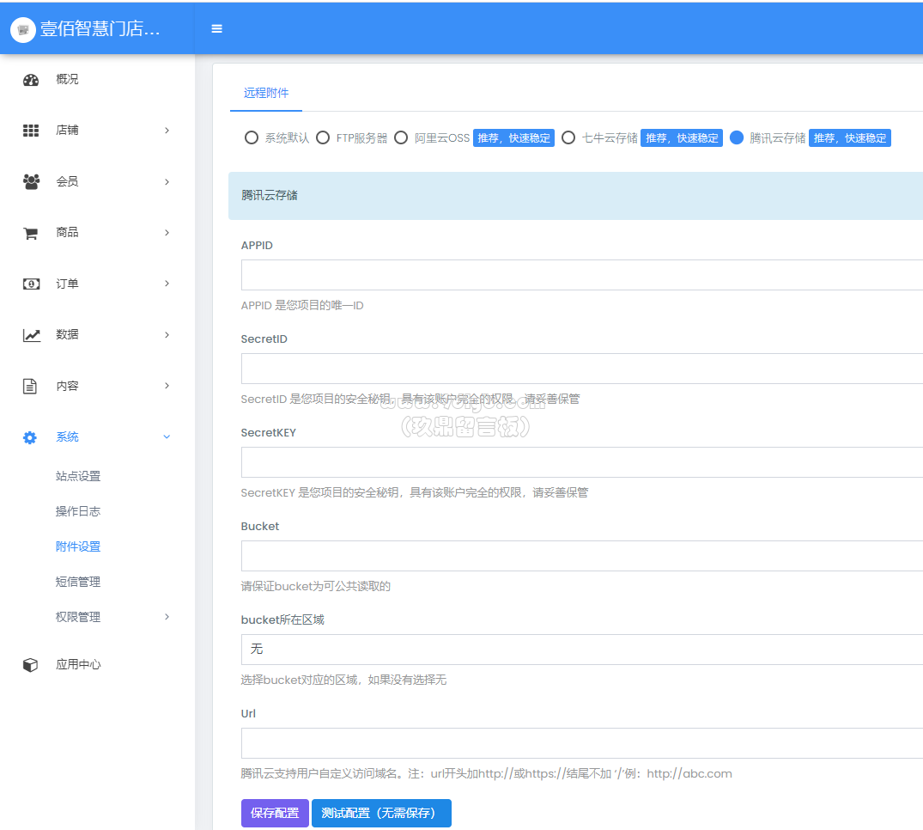923x830 pixels.
Task: Click the 应用中心 cube icon
Action: tap(30, 664)
